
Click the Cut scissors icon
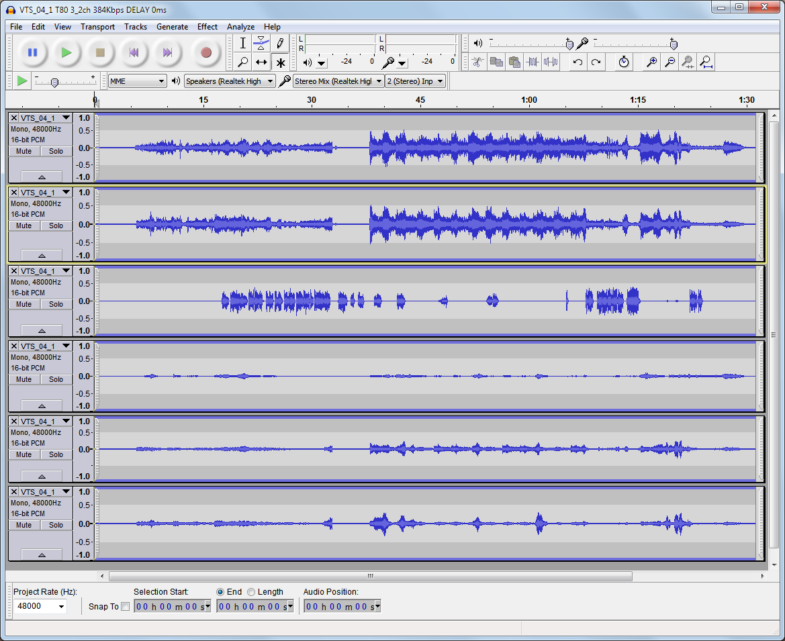477,62
